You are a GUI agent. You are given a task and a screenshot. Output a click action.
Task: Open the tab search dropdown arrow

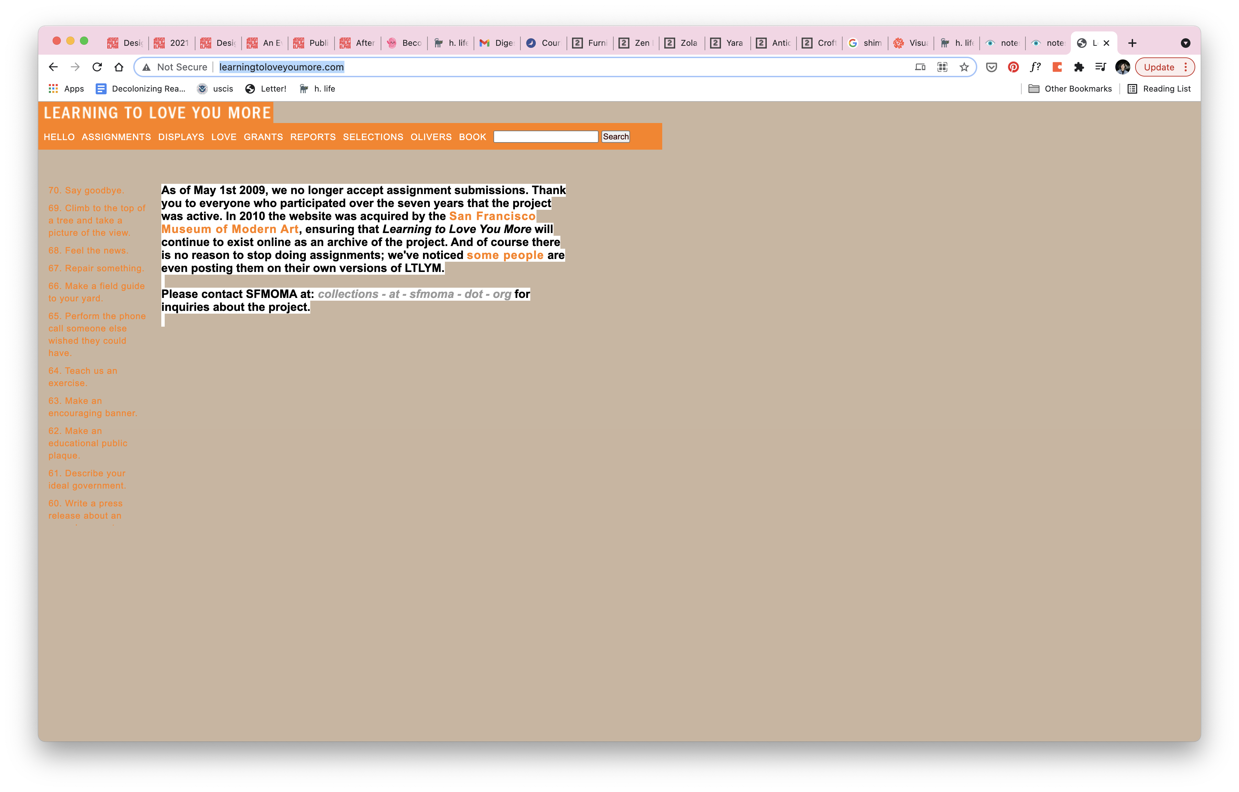coord(1185,43)
